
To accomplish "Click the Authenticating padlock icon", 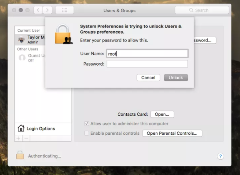I will tap(20, 155).
